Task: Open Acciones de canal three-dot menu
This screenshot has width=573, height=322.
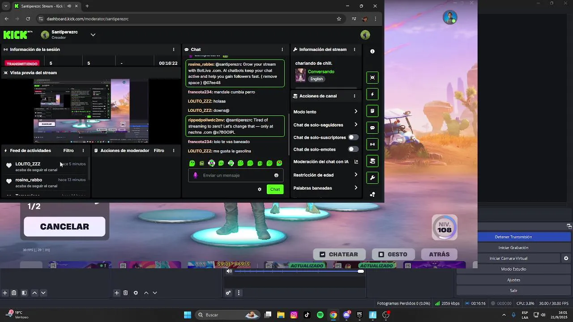Action: coord(355,96)
